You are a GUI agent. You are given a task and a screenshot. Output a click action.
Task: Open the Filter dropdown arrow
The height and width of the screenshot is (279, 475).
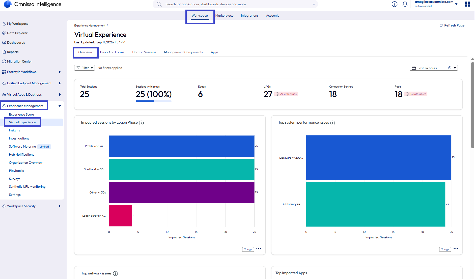point(92,68)
